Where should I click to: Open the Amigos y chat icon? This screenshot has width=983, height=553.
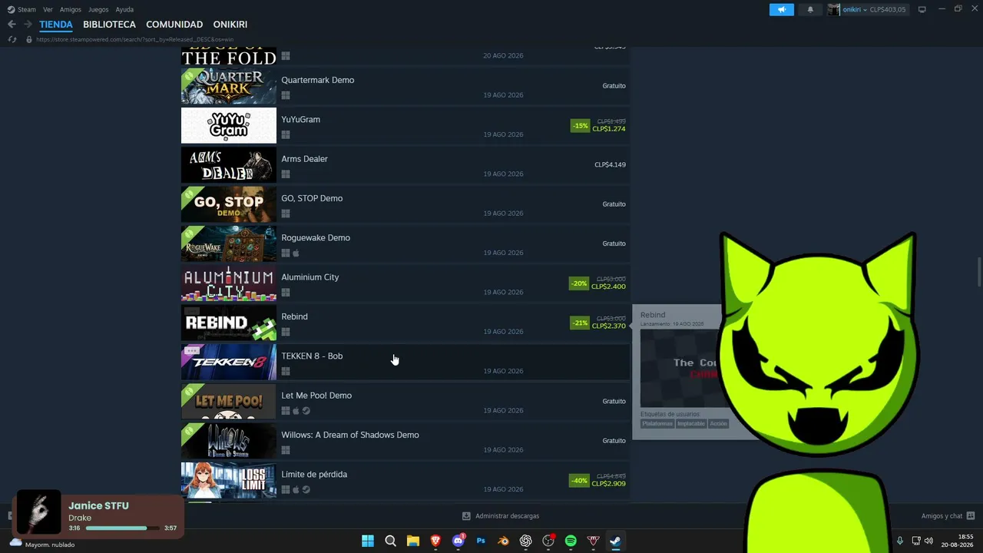tap(971, 516)
